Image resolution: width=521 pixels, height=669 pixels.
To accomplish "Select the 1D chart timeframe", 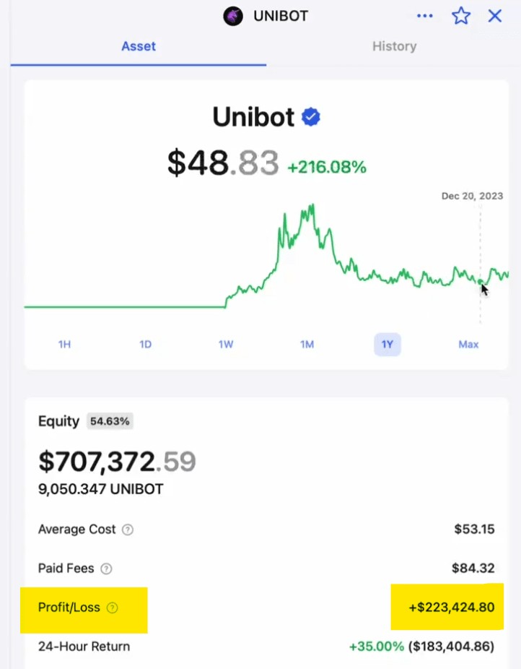I will 145,345.
